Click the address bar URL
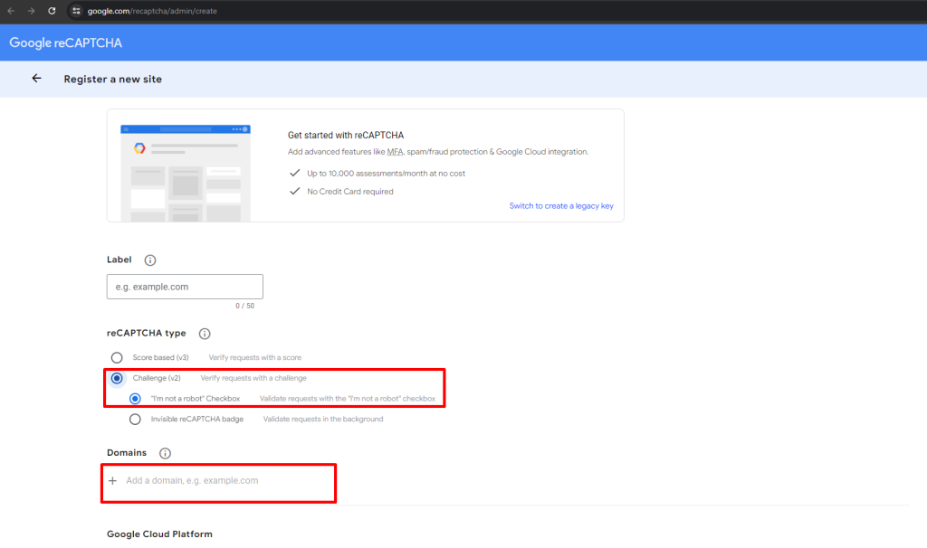This screenshot has height=548, width=927. pyautogui.click(x=152, y=11)
